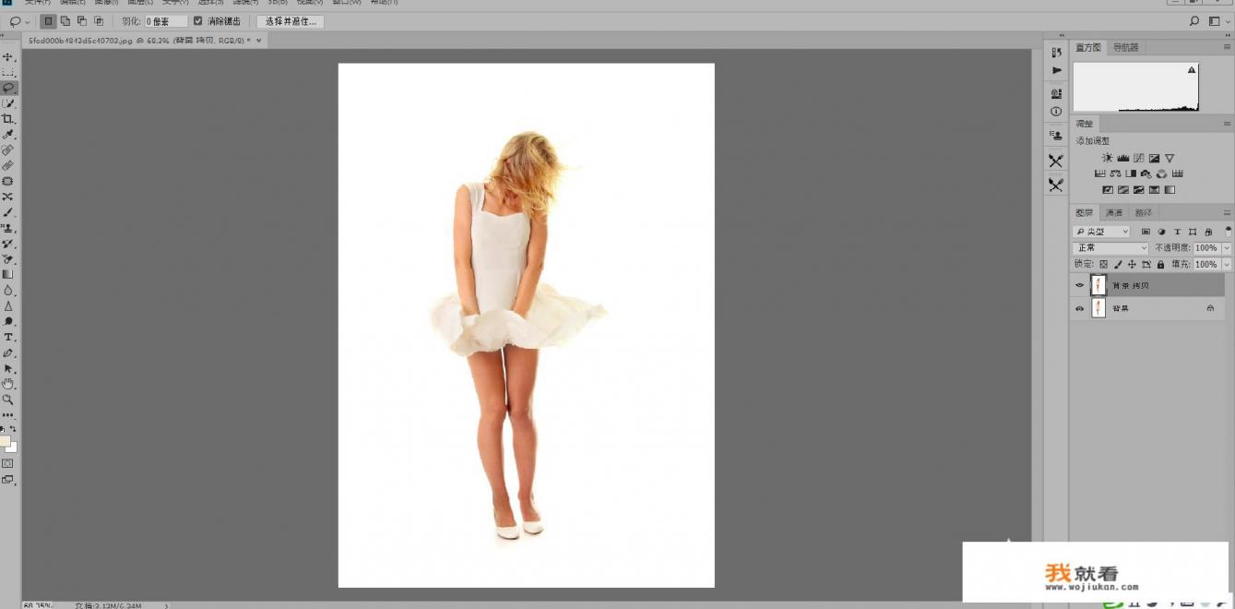Switch to Layers 图层 tab
The image size is (1235, 609).
click(x=1085, y=212)
